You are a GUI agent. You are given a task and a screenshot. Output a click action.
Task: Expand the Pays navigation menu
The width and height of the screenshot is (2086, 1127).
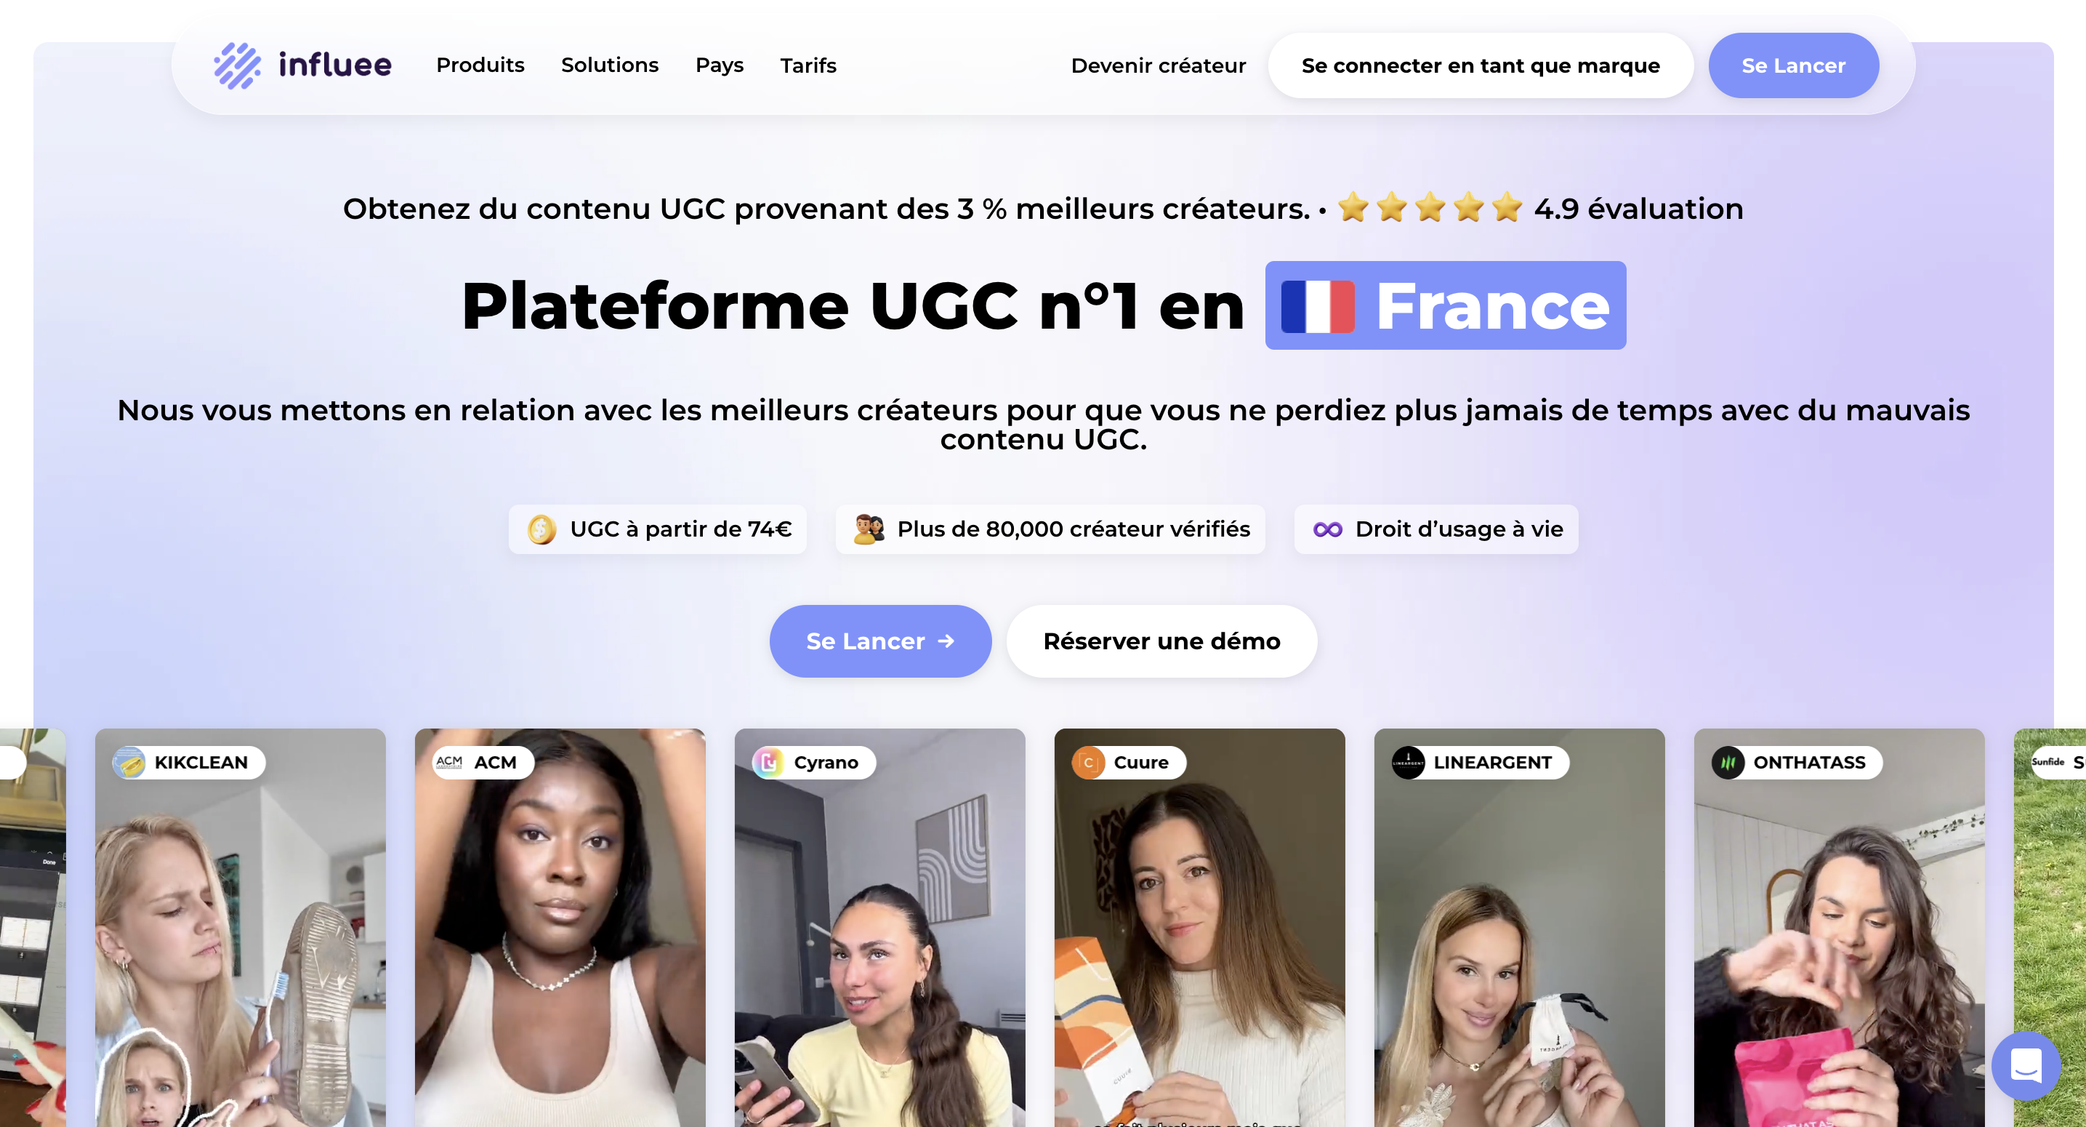point(719,65)
